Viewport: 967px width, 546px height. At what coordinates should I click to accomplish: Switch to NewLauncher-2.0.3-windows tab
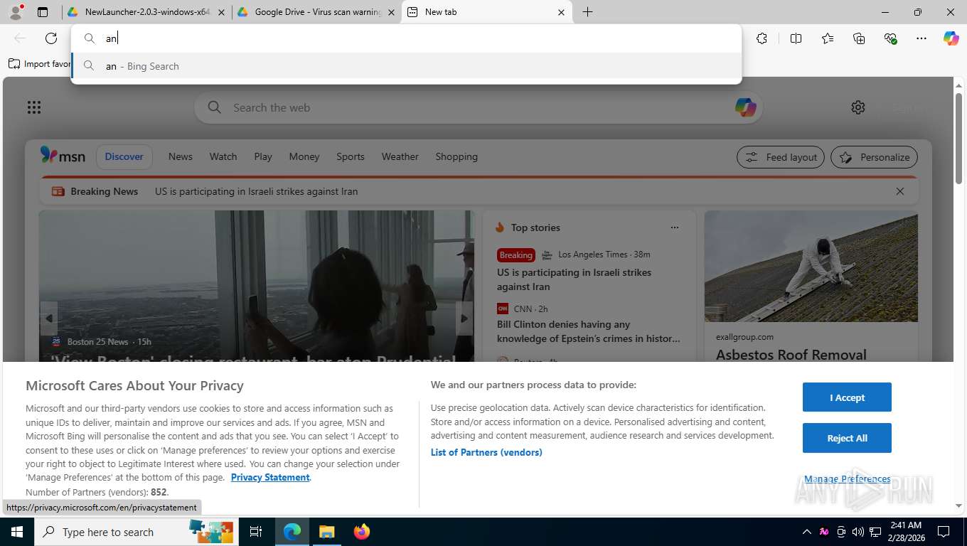(147, 12)
